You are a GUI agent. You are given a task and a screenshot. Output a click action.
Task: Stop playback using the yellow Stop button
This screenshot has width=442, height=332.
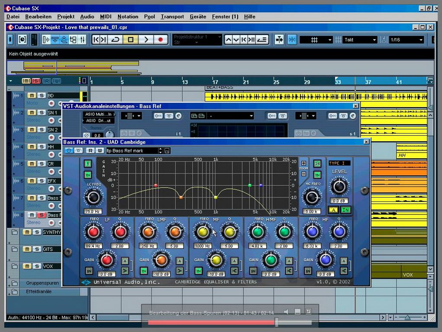coord(130,40)
